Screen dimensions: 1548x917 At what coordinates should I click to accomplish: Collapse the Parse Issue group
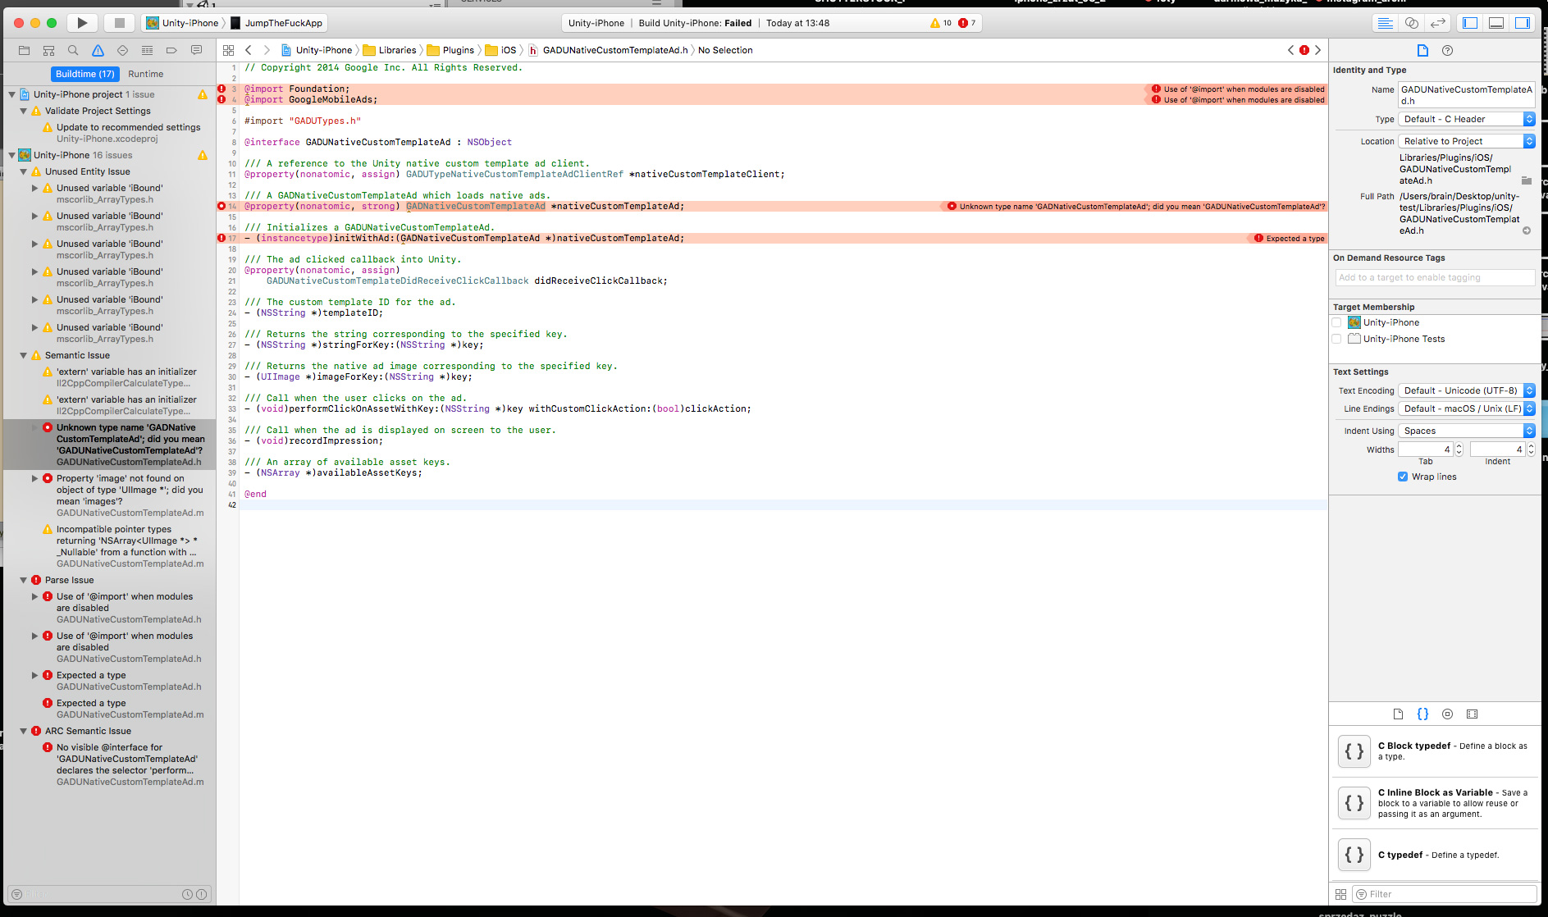click(23, 580)
